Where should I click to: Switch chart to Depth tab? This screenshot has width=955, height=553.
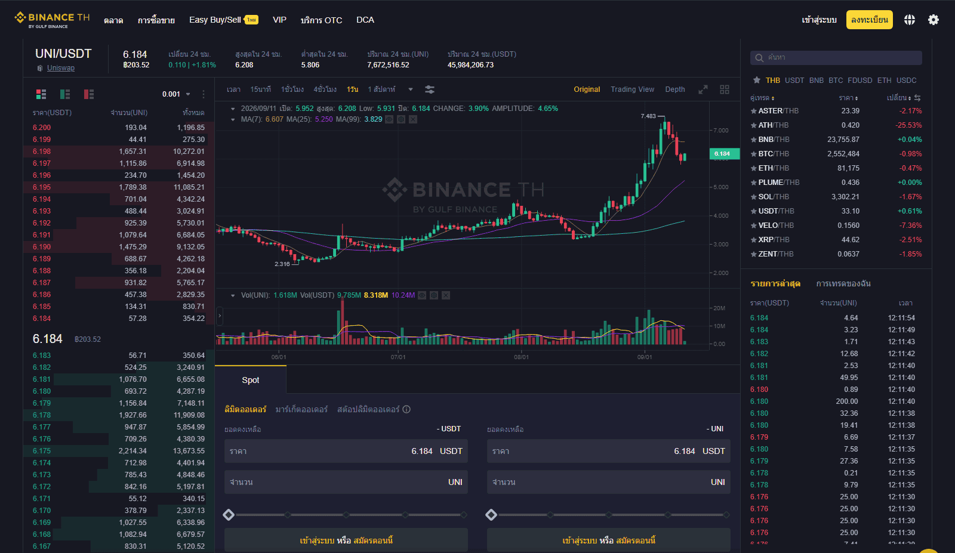click(x=675, y=89)
